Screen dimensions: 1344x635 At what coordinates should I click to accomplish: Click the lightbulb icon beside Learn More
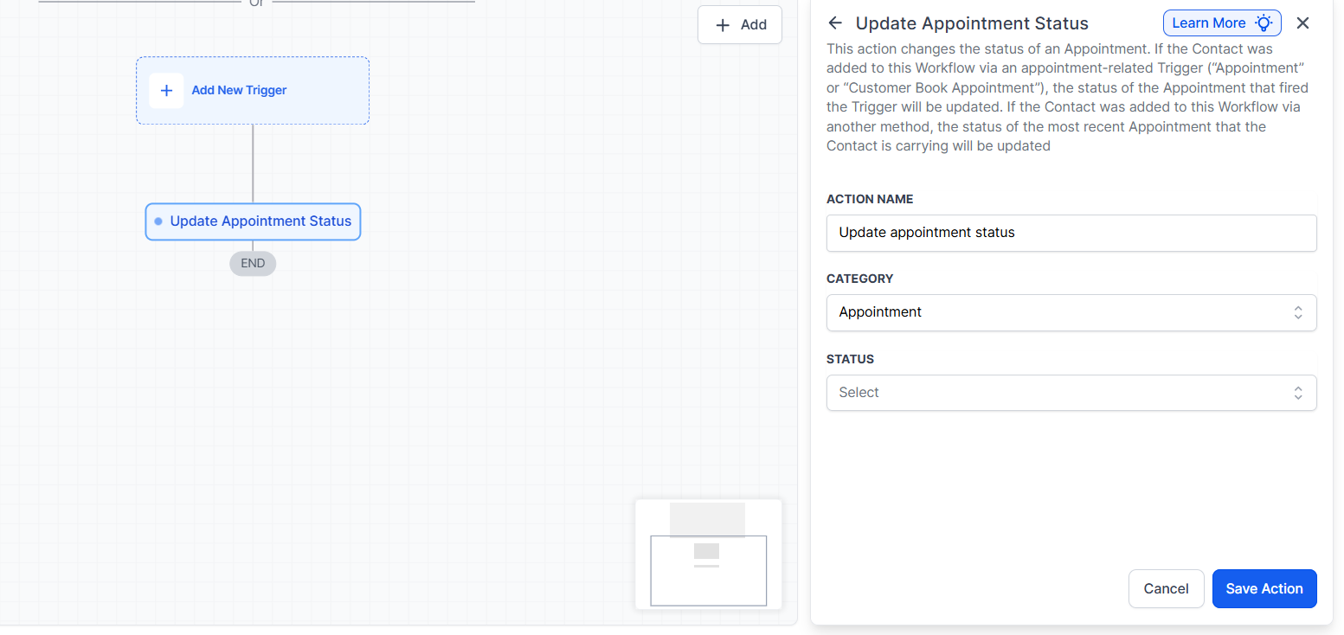point(1264,23)
